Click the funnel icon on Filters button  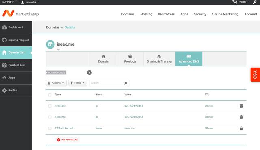[x=71, y=83]
